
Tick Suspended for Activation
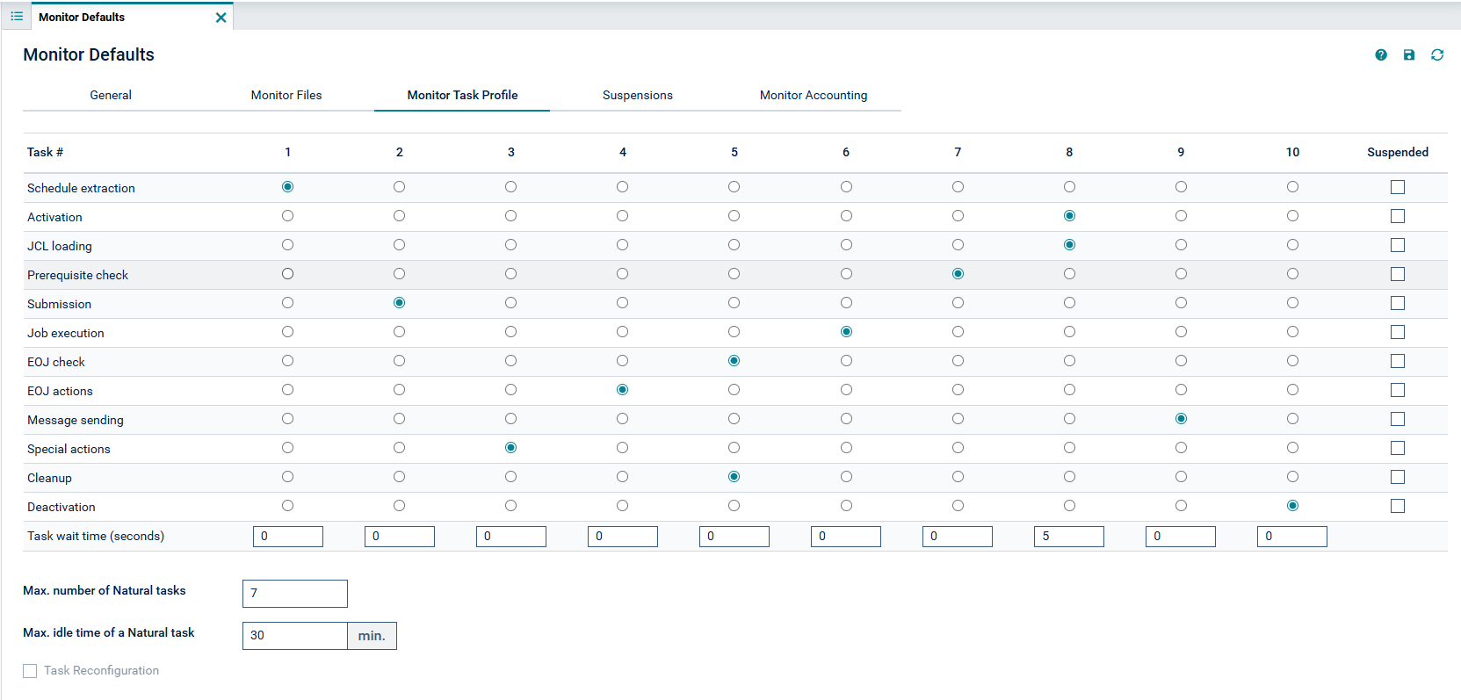click(1398, 216)
